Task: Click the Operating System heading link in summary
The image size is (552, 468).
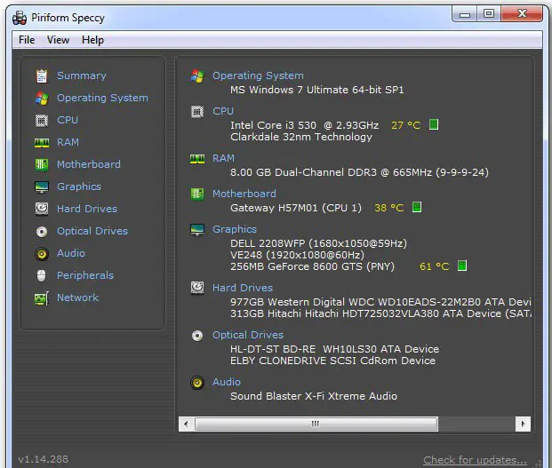Action: click(258, 75)
